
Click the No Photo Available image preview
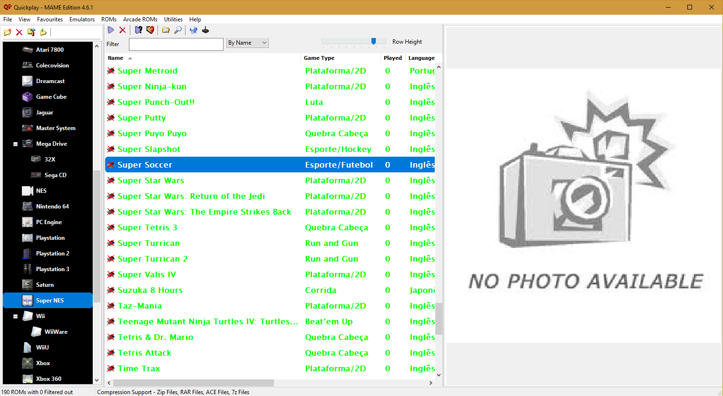[584, 206]
